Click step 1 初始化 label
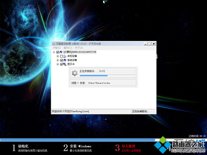Image resolution: width=207 pixels, height=155 pixels. 23,146
